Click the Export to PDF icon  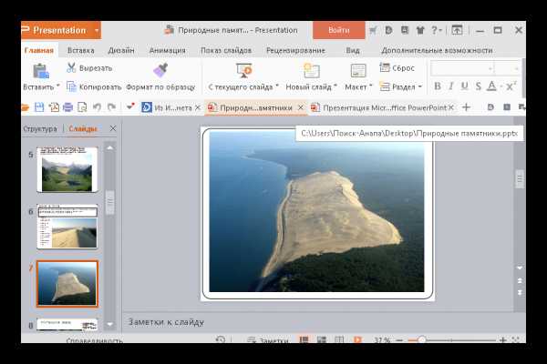pos(54,107)
